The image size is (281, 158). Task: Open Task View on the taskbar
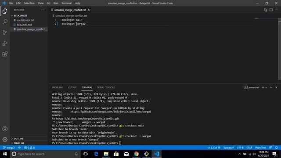[x=86, y=154]
